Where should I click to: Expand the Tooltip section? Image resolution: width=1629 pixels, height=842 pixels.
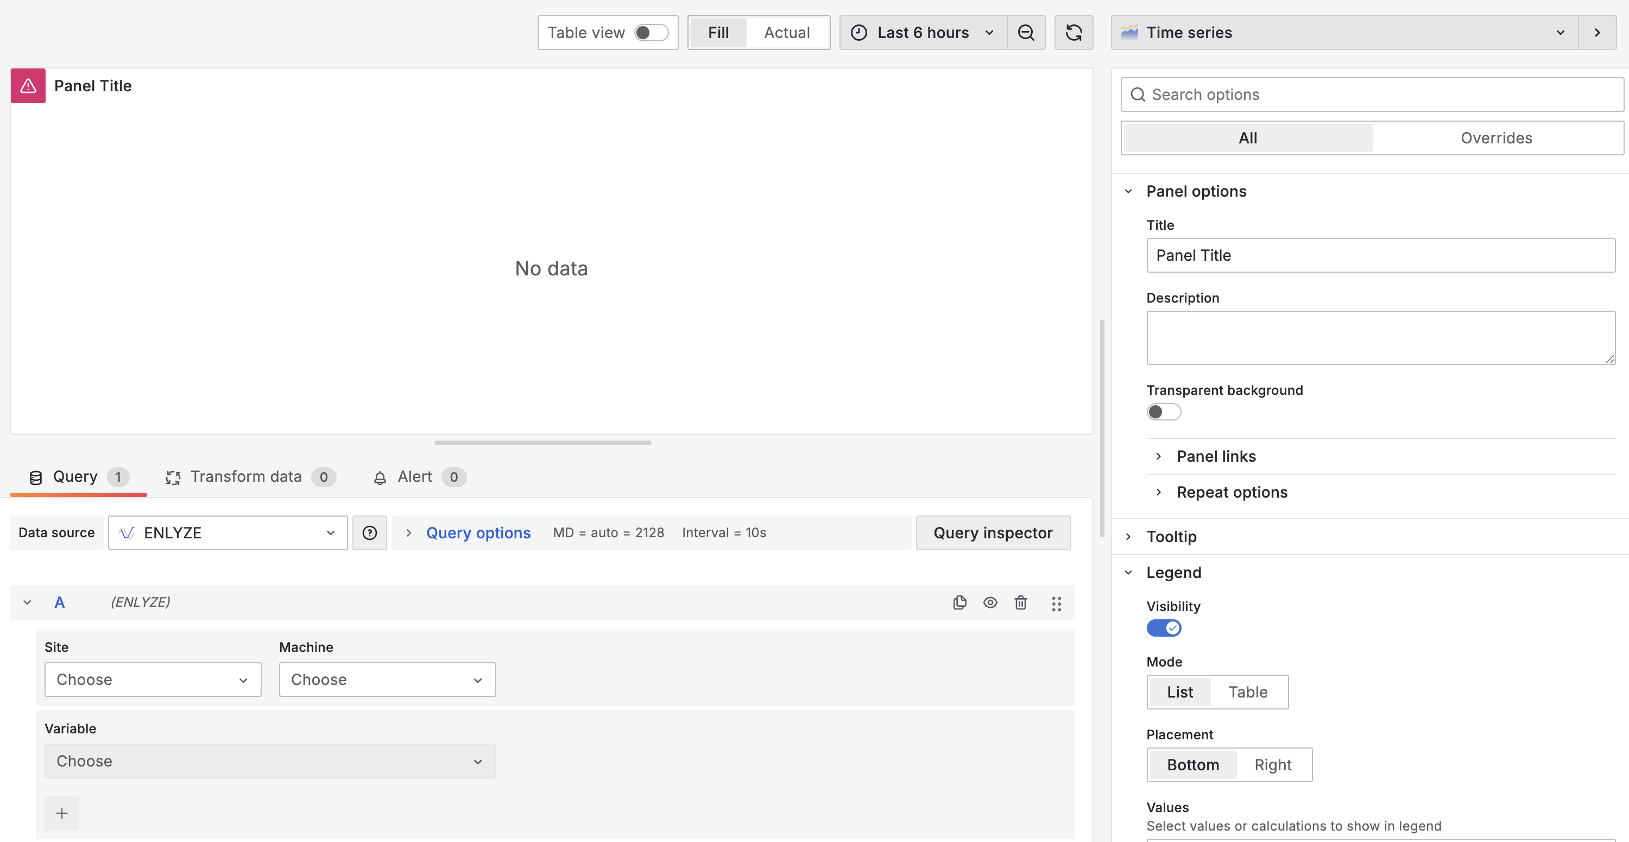click(x=1171, y=537)
